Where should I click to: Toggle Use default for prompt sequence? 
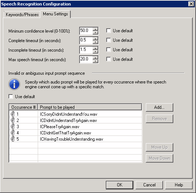coord(11,96)
